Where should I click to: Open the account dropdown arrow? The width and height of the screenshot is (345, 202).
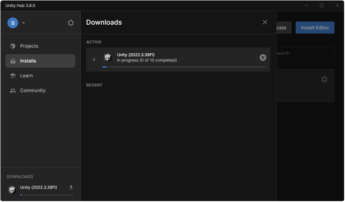point(24,23)
